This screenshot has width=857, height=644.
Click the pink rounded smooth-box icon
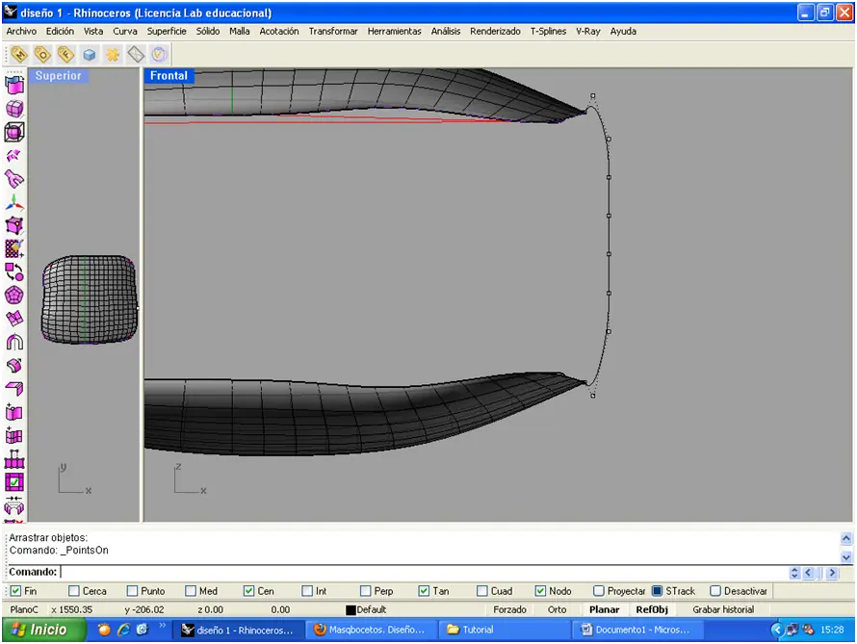14,108
